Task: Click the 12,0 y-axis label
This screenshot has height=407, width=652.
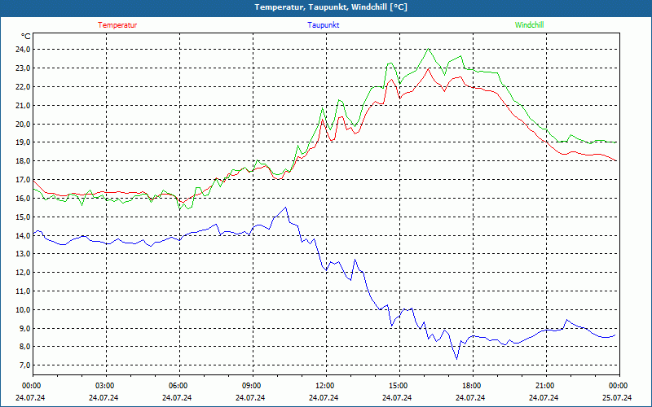Action: pos(23,273)
